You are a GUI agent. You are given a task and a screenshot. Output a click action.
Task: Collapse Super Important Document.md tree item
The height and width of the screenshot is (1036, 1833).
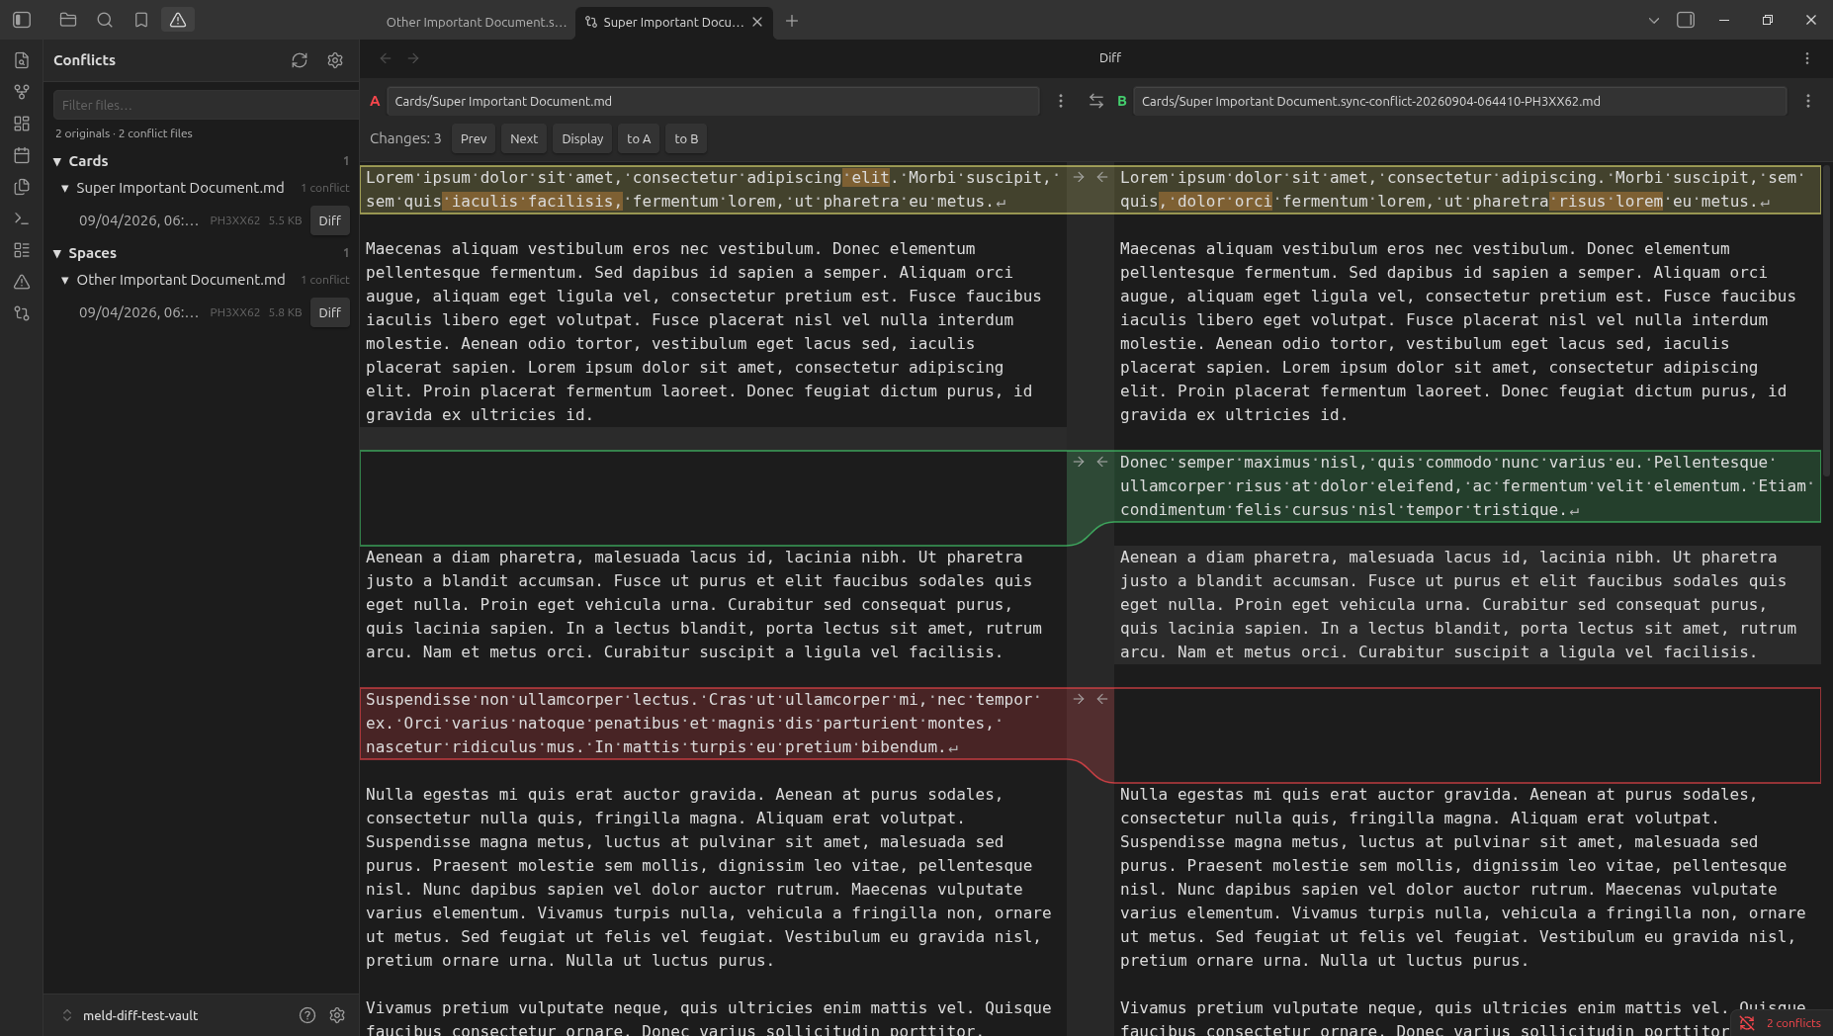(x=65, y=188)
